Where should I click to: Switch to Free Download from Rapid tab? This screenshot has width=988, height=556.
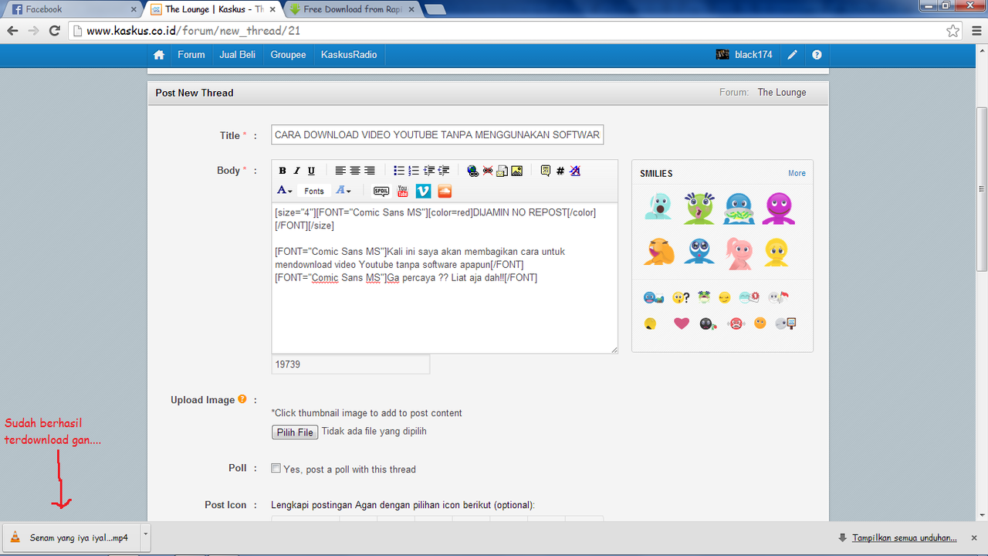click(353, 9)
